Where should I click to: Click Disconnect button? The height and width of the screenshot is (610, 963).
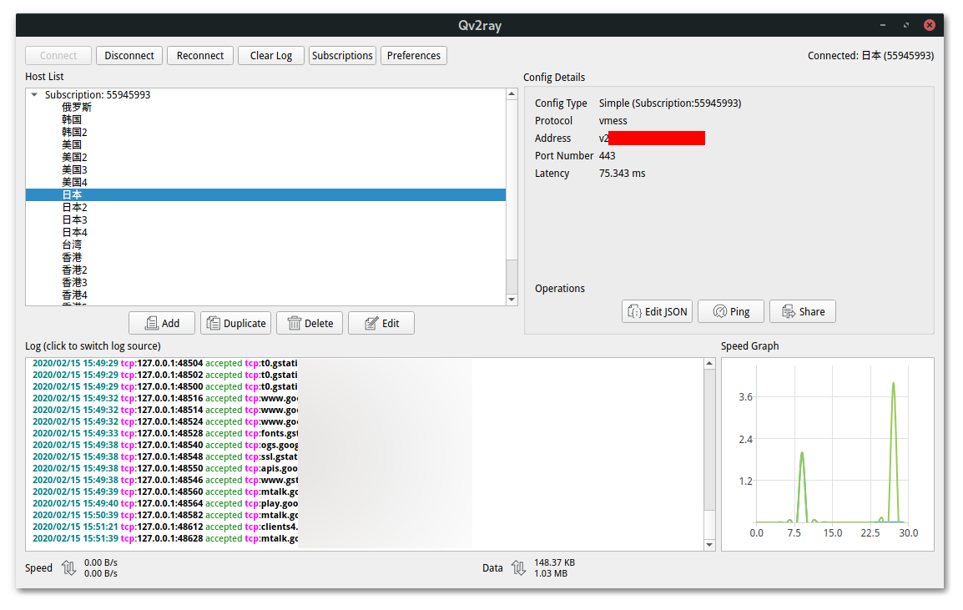click(129, 56)
